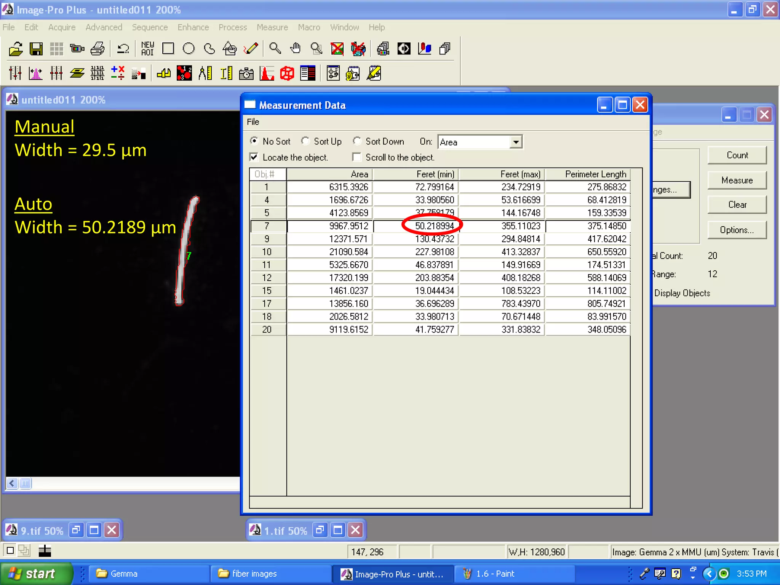Screen dimensions: 780x585
Task: Open the Macro menu
Action: coord(309,27)
